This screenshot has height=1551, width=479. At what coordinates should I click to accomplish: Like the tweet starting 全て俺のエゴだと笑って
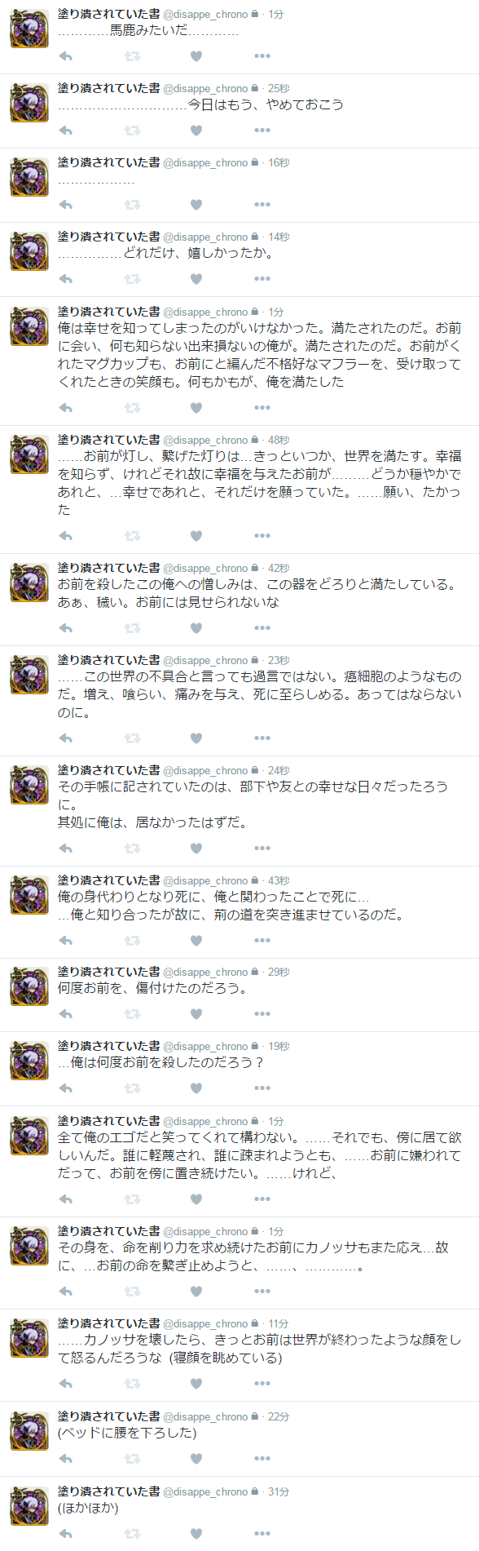pyautogui.click(x=196, y=1199)
